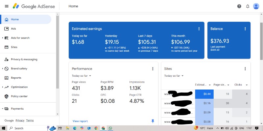Open the hamburger main menu
263x131 pixels.
click(7, 6)
